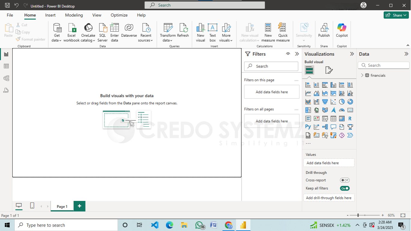Viewport: 411px width, 231px height.
Task: Click the Refresh button
Action: click(183, 31)
